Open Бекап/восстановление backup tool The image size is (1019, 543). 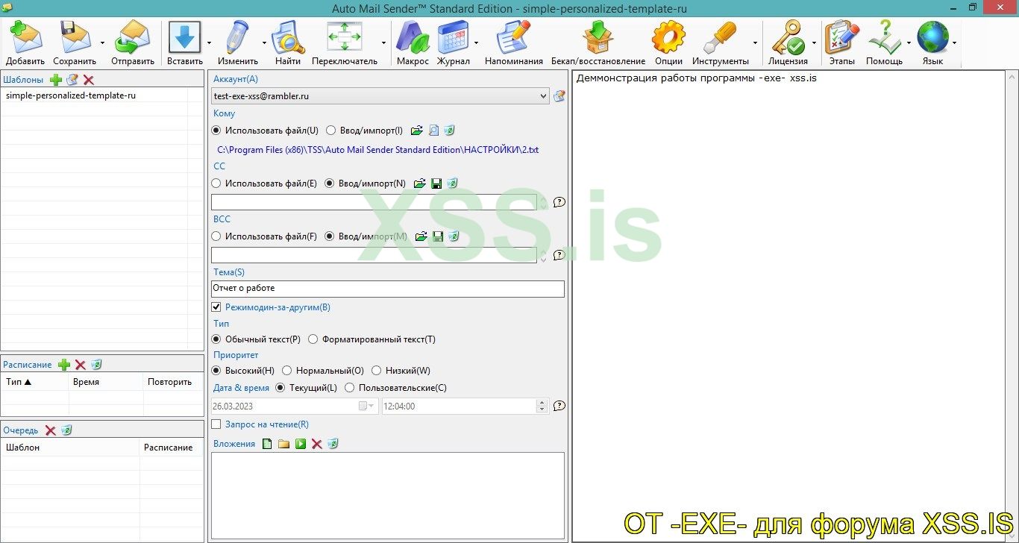598,37
